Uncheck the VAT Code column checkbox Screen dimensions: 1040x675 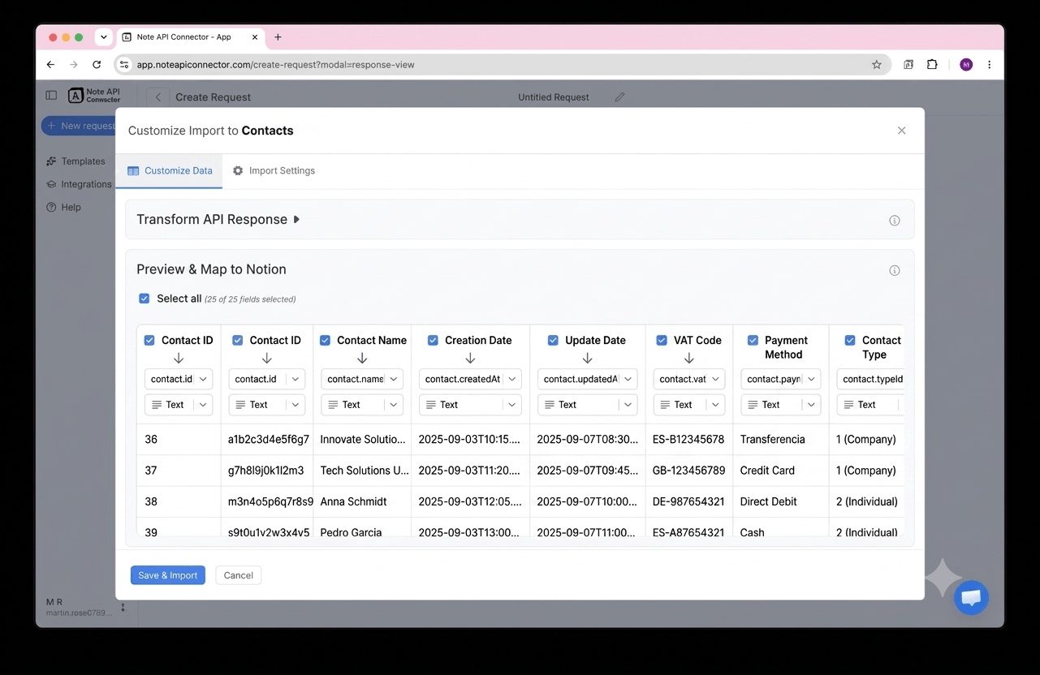[662, 341]
